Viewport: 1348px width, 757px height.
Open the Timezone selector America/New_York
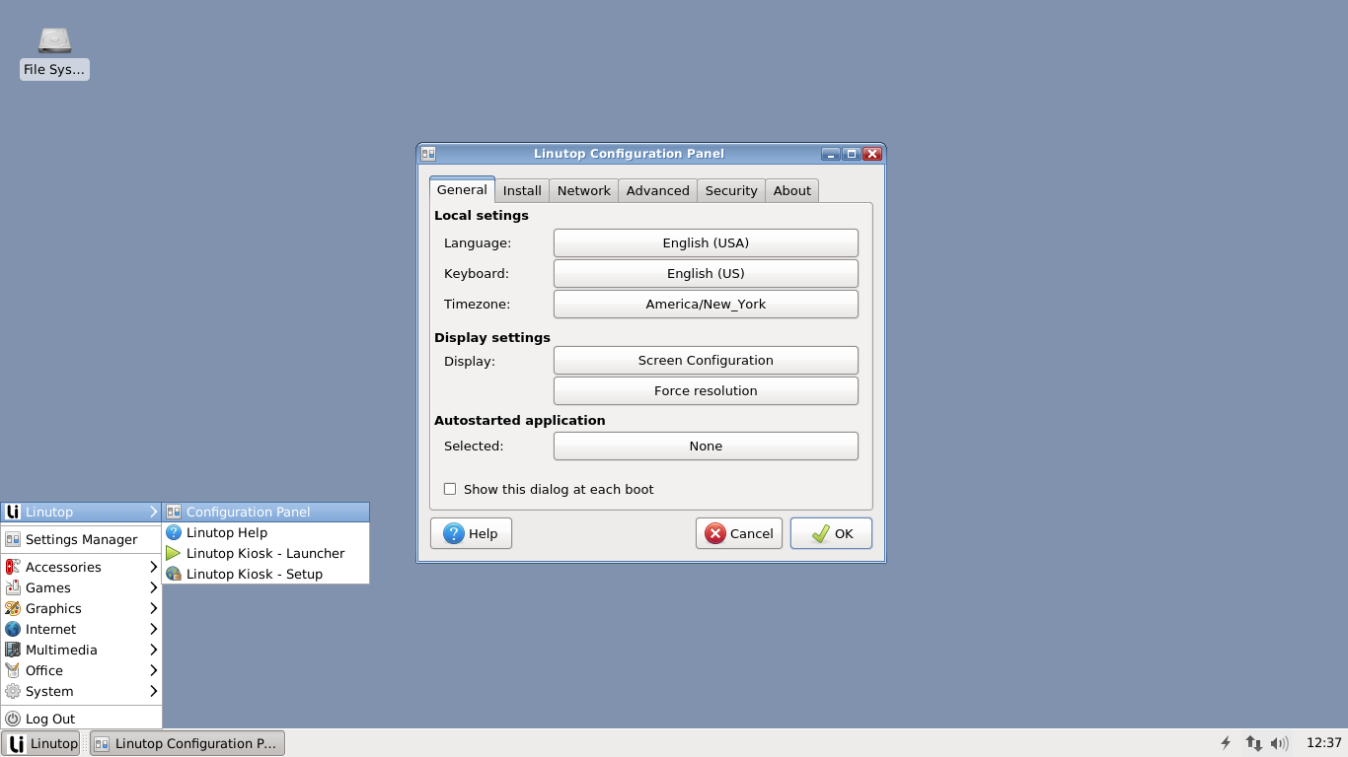(x=706, y=304)
